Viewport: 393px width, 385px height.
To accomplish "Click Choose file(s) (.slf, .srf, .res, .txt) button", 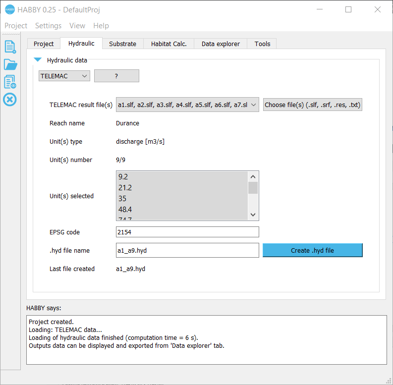I will [313, 105].
